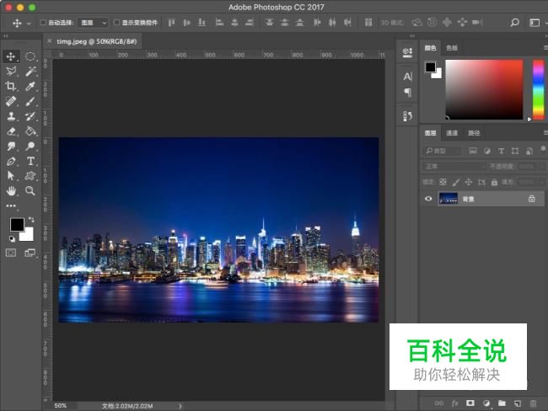This screenshot has height=411, width=548.
Task: Enable the 自动选择 checkbox
Action: 44,23
